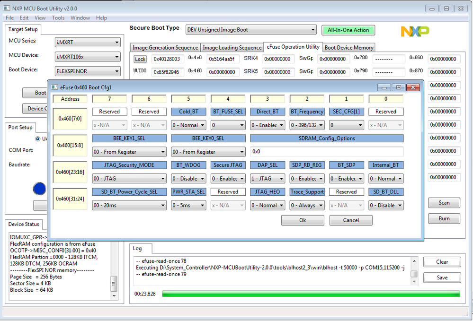This screenshot has width=473, height=321.
Task: Open the BT_WDOG dropdown
Action: tap(188, 179)
